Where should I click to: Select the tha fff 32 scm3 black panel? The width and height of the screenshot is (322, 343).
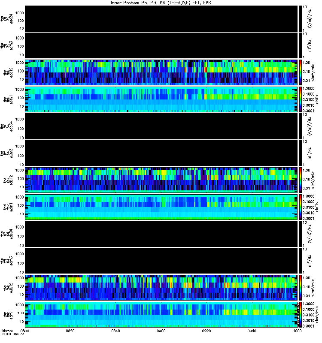[x=161, y=45]
